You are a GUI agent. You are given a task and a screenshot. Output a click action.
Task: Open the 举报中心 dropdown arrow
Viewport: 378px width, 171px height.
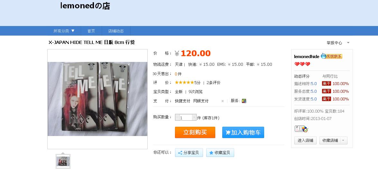pyautogui.click(x=348, y=43)
